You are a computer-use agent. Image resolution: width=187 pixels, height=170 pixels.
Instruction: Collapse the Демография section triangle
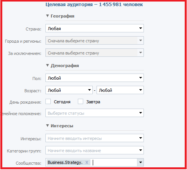pyautogui.click(x=47, y=66)
